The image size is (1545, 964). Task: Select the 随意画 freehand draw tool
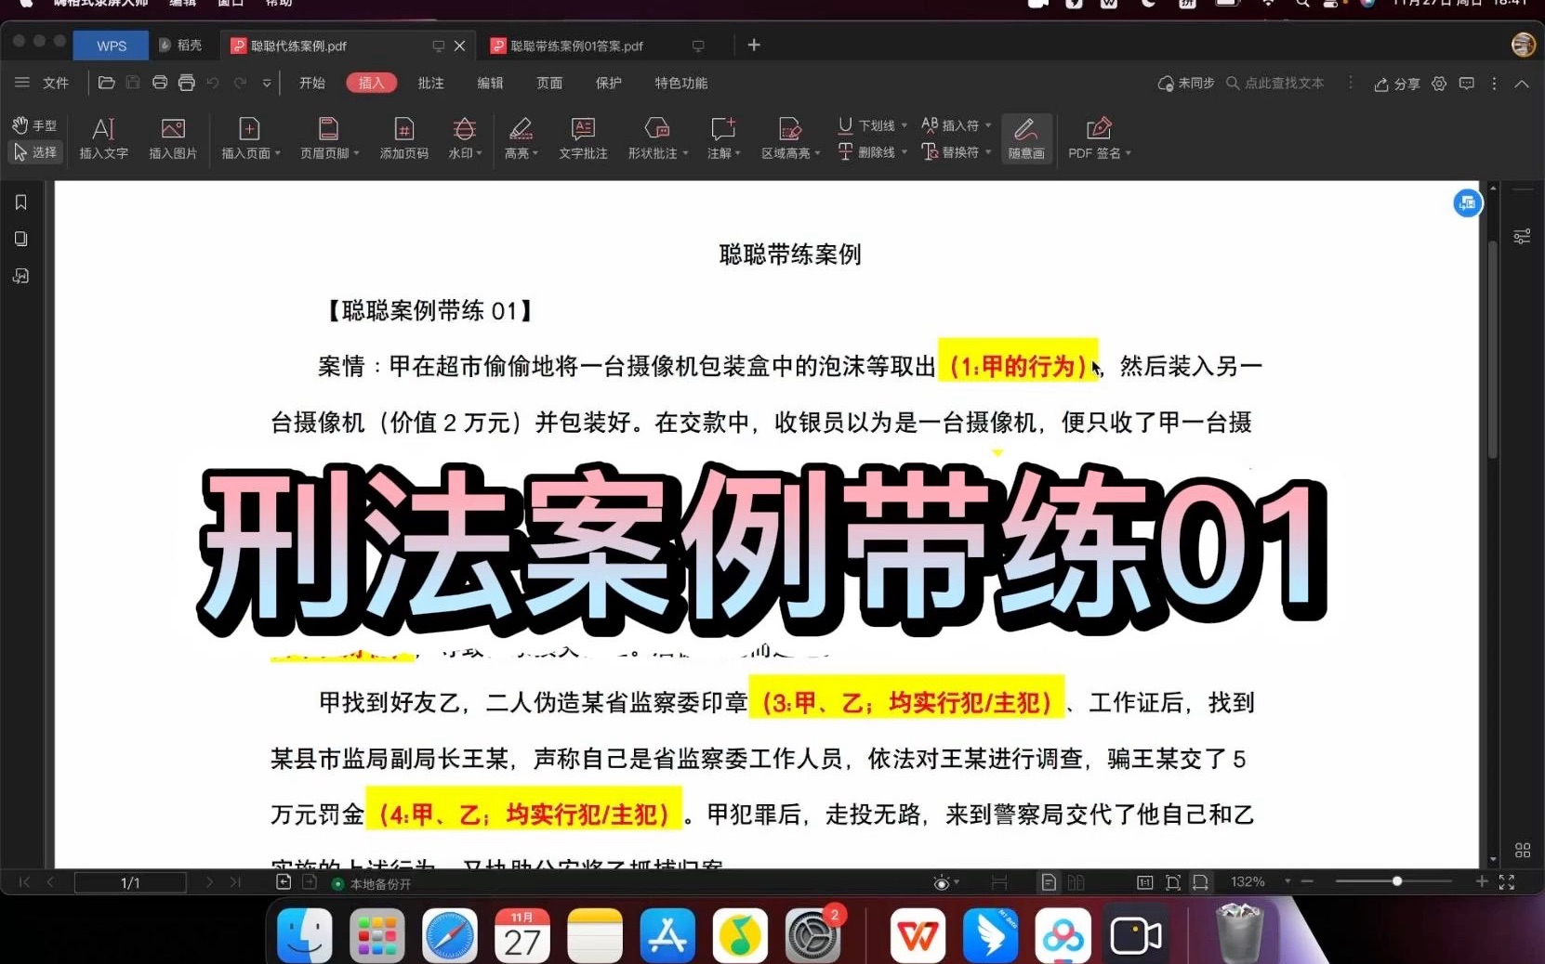tap(1025, 137)
